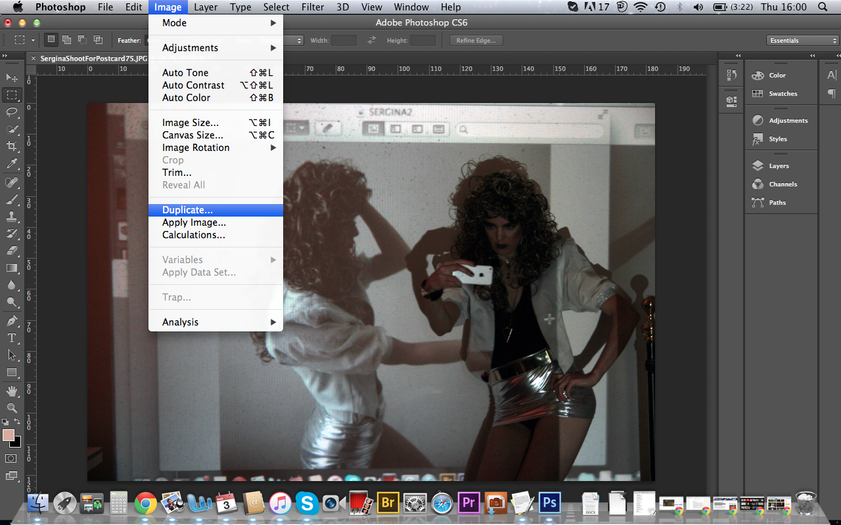Enable Add to selection mode
The width and height of the screenshot is (841, 525).
point(66,40)
